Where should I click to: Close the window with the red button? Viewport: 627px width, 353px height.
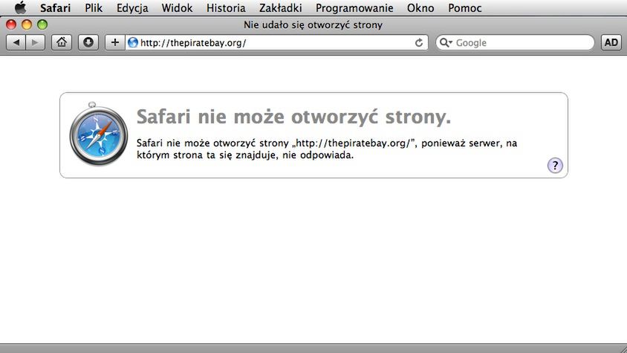click(11, 25)
